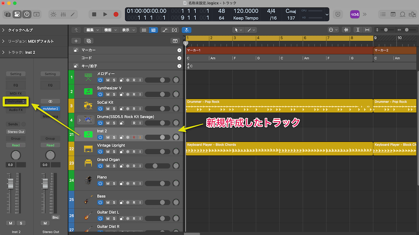Select the Drummer - Pop Rock region
Viewport: 419px width, 235px height.
pos(279,106)
